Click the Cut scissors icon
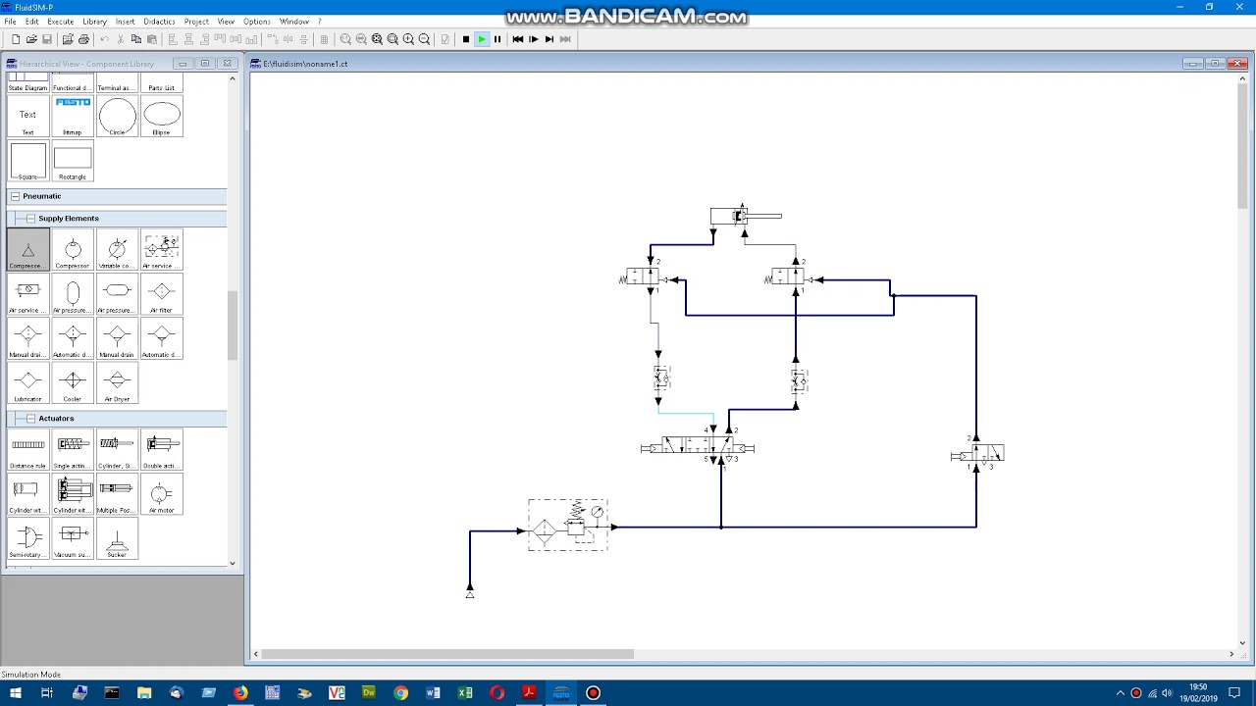Image resolution: width=1256 pixels, height=706 pixels. tap(121, 39)
